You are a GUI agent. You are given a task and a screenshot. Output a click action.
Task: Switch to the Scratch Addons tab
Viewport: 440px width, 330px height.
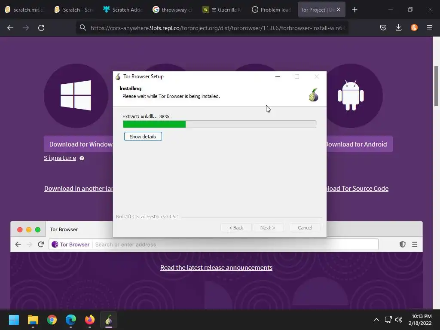click(123, 9)
